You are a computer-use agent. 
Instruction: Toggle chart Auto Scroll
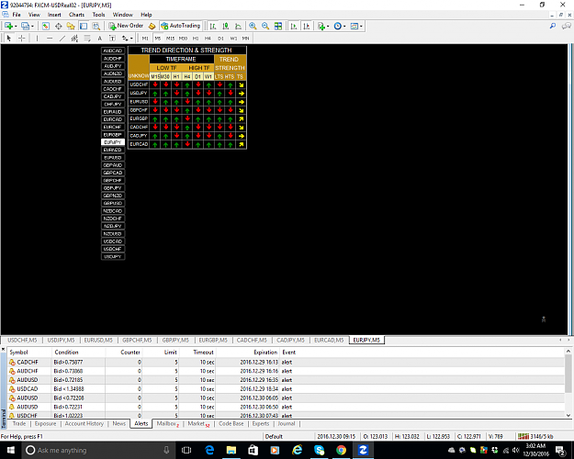294,26
